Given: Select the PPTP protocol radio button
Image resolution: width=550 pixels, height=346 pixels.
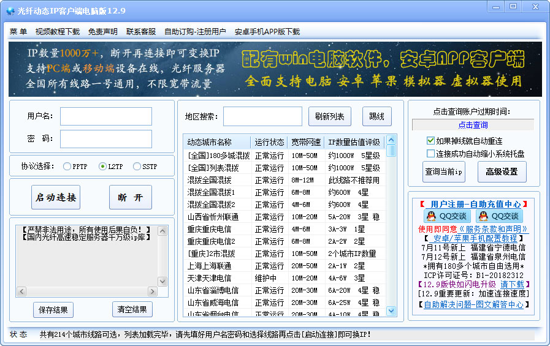Looking at the screenshot, I should (x=67, y=167).
